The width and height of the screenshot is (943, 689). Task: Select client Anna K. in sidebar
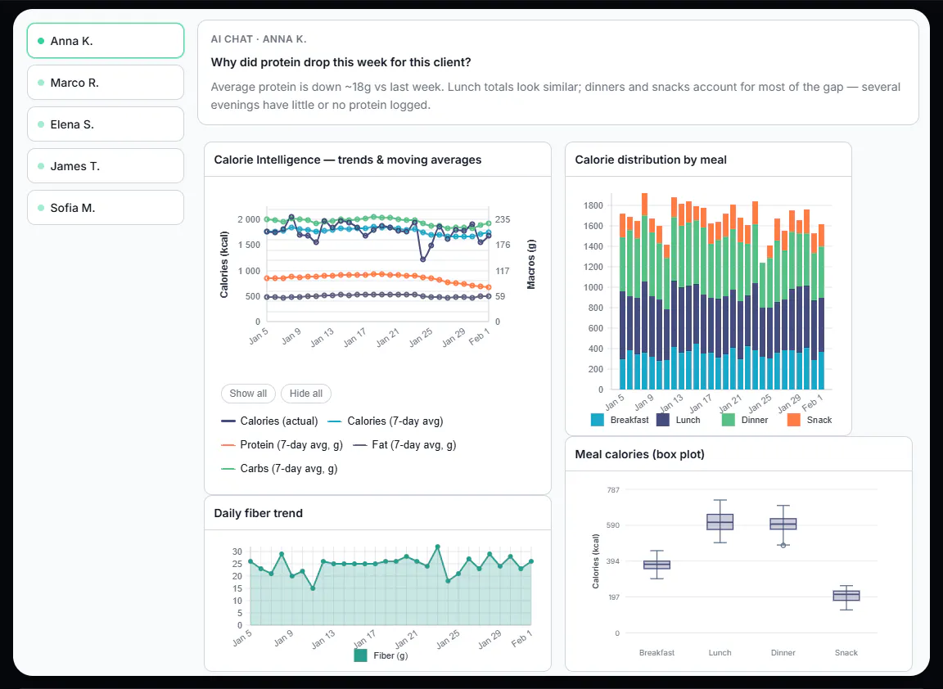coord(106,41)
